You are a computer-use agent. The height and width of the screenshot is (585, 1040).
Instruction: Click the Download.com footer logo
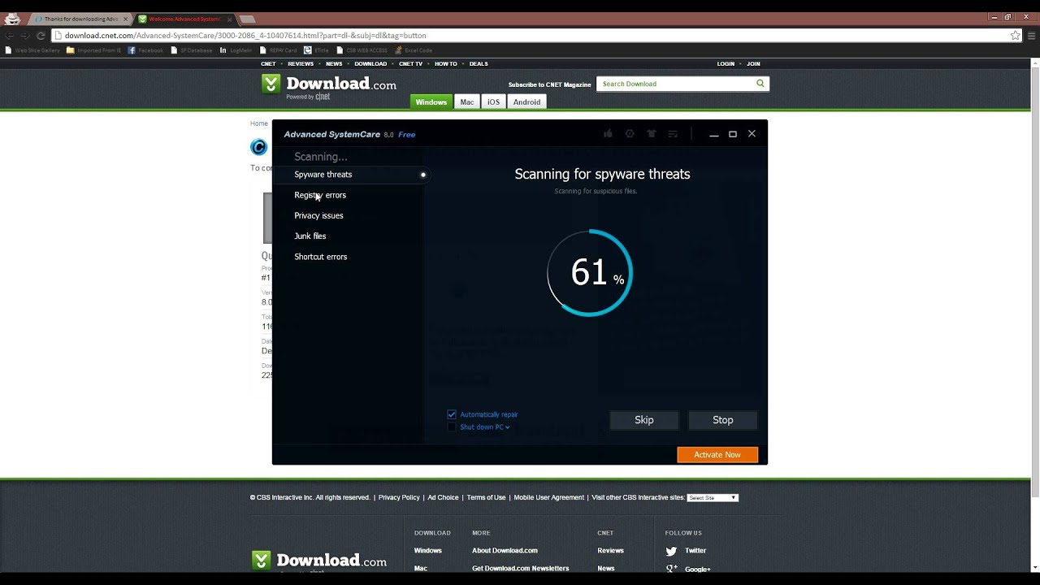click(x=319, y=561)
